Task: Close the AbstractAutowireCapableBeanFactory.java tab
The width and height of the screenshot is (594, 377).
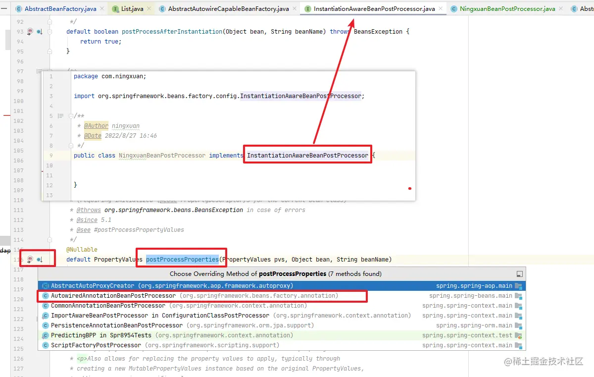Action: tap(296, 9)
